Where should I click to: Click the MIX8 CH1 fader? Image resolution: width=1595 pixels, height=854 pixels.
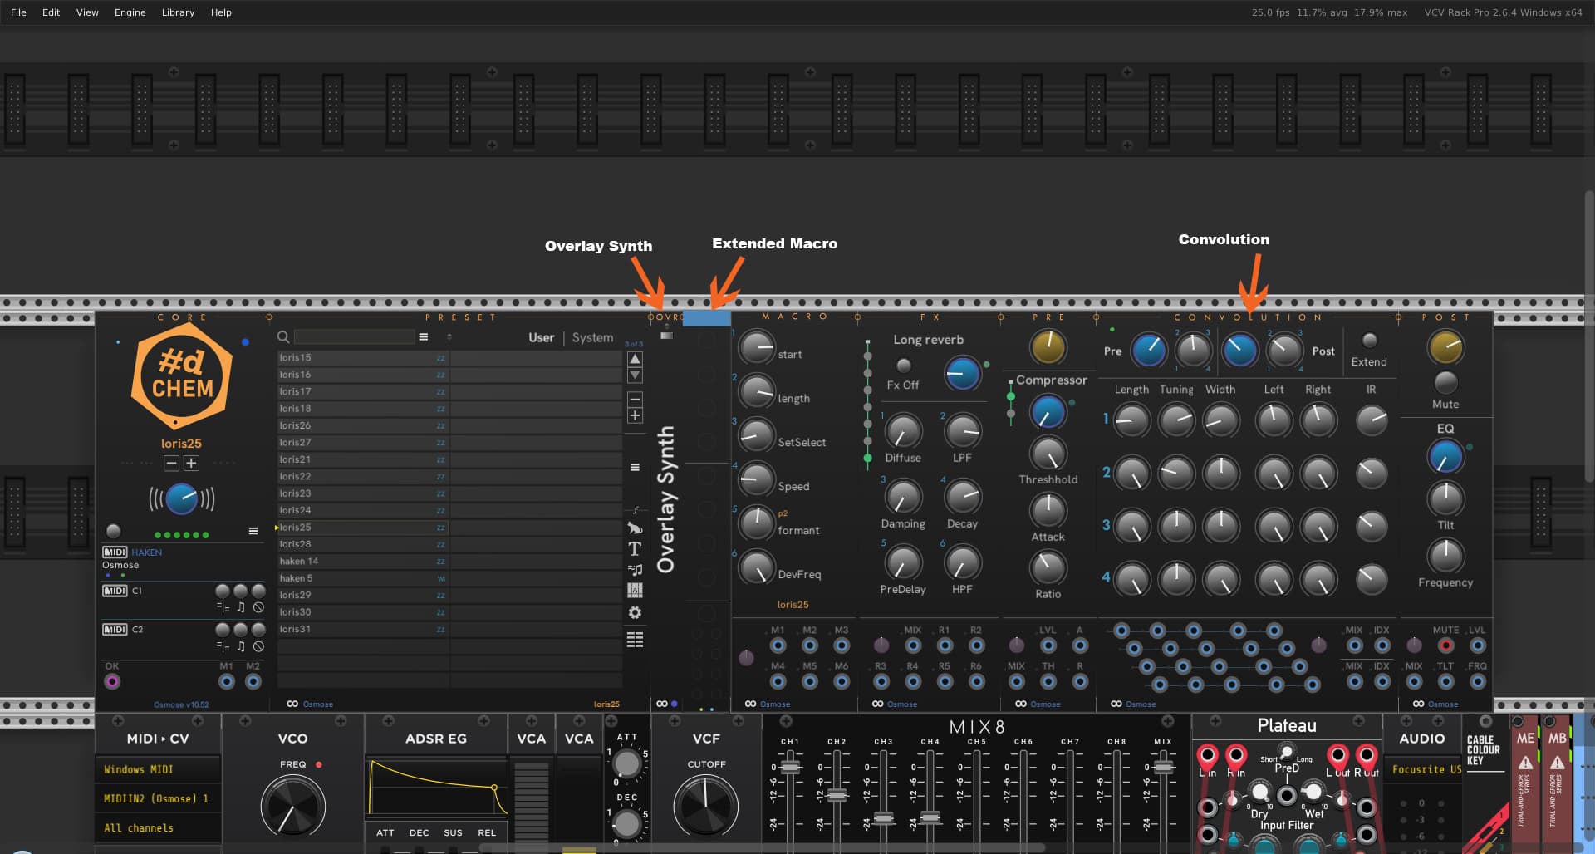coord(790,768)
